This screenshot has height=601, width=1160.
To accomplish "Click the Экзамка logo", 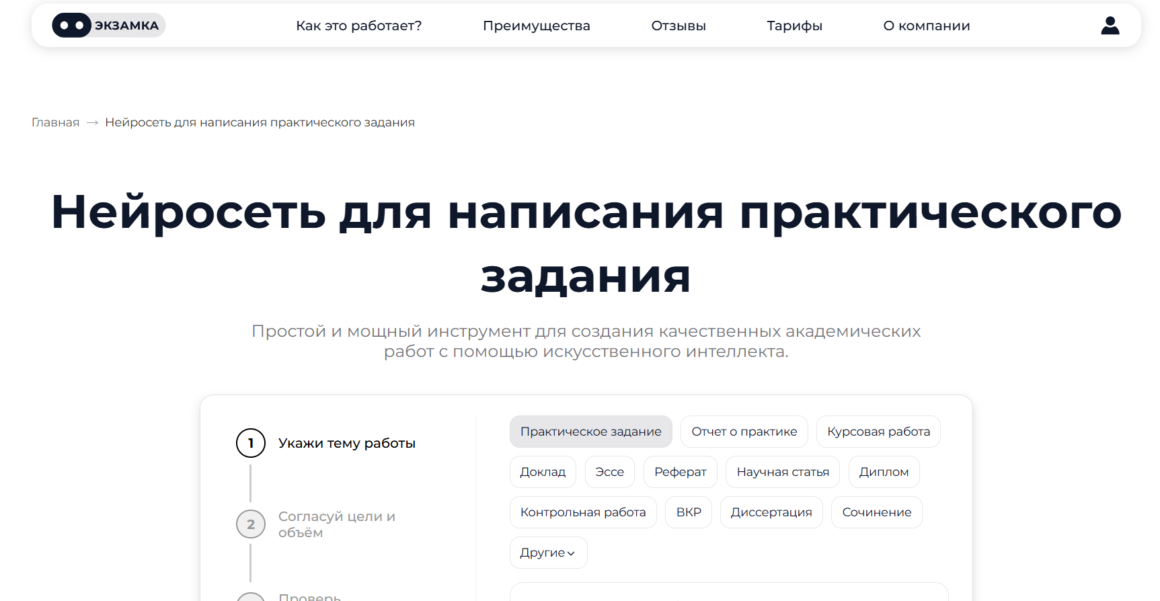I will [x=108, y=26].
